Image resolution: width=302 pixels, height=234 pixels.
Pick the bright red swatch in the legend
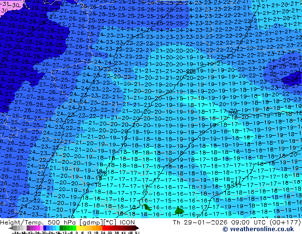click(104, 228)
